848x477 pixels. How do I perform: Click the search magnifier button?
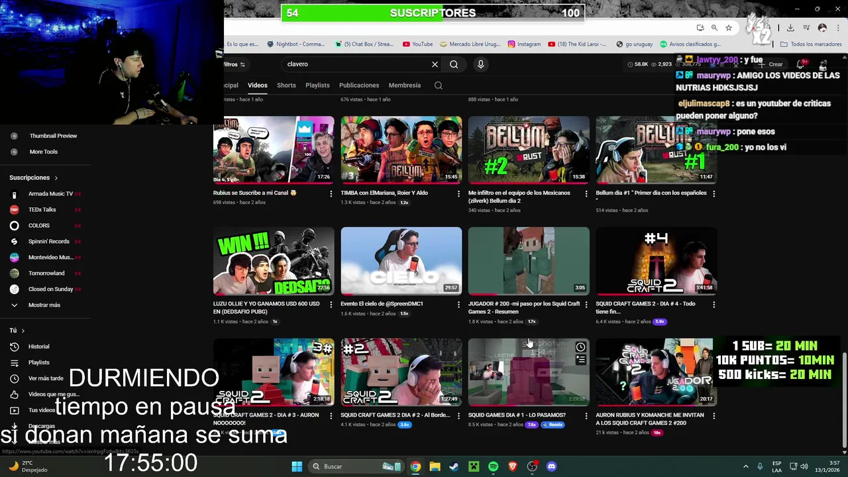click(454, 64)
